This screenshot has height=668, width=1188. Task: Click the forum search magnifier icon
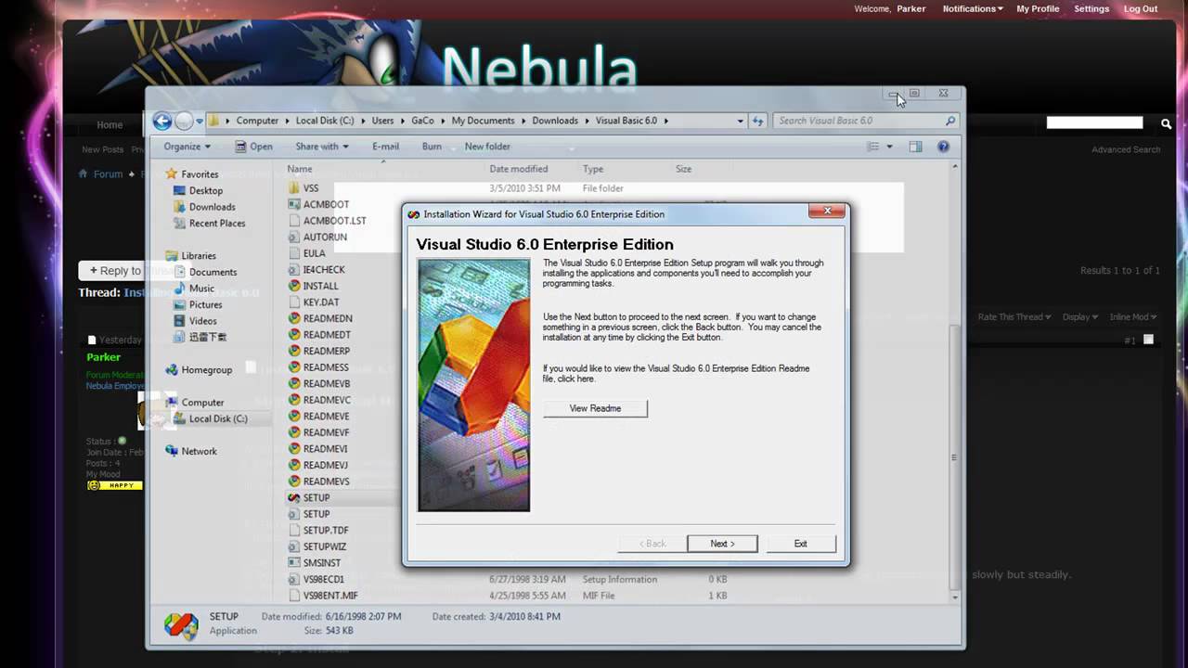[x=1166, y=123]
